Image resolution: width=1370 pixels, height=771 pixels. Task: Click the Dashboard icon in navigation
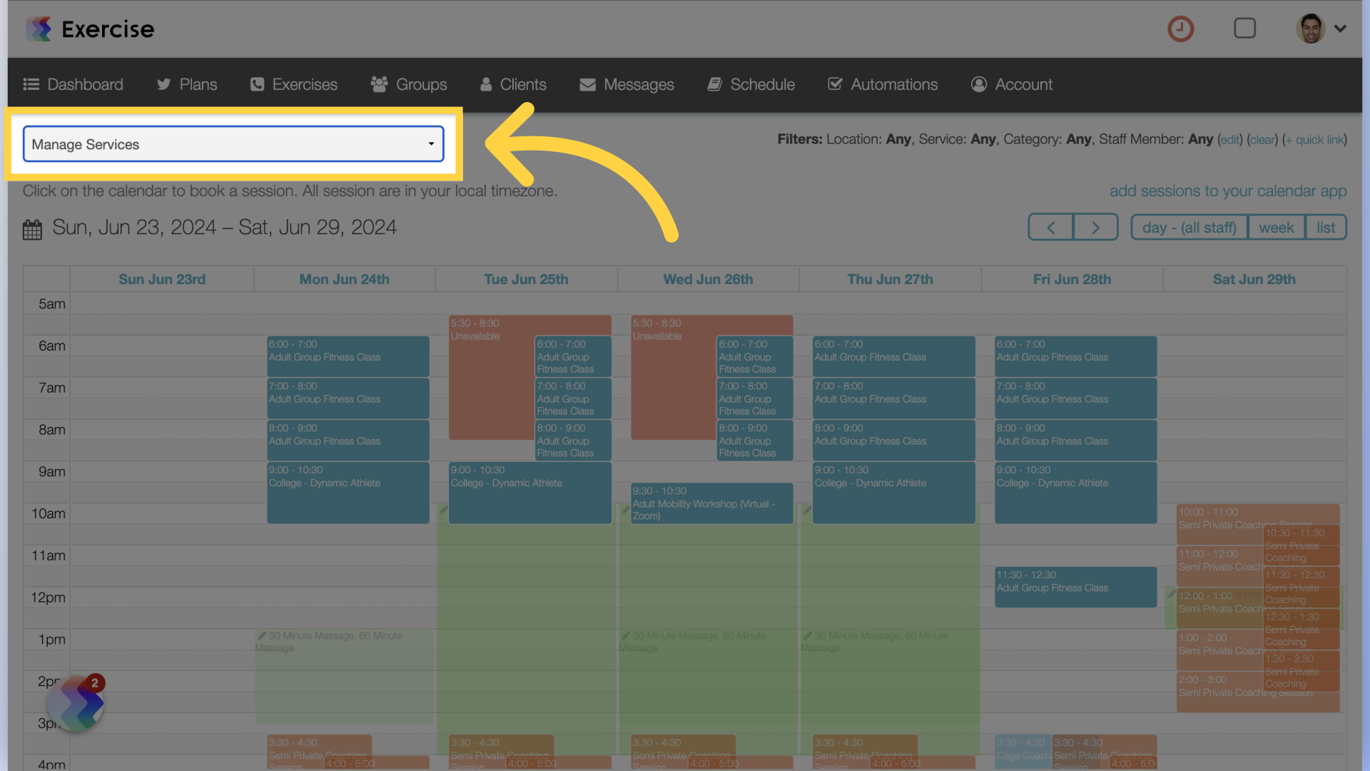pyautogui.click(x=31, y=84)
